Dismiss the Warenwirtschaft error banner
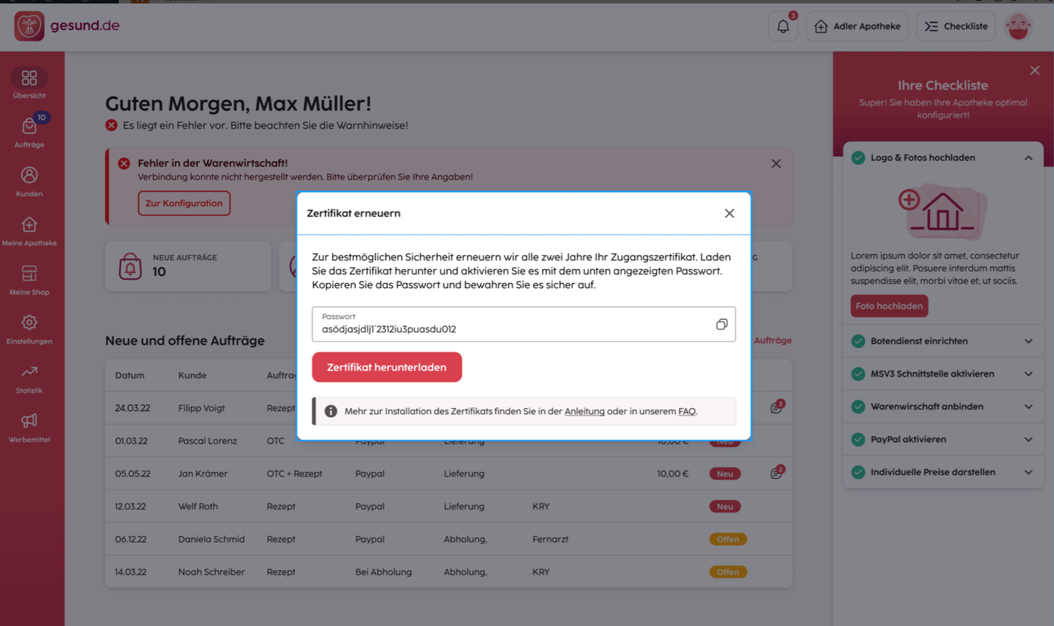The width and height of the screenshot is (1054, 626). [776, 164]
